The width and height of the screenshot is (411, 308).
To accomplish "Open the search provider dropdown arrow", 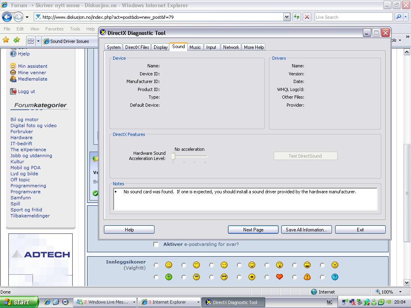I will click(406, 17).
